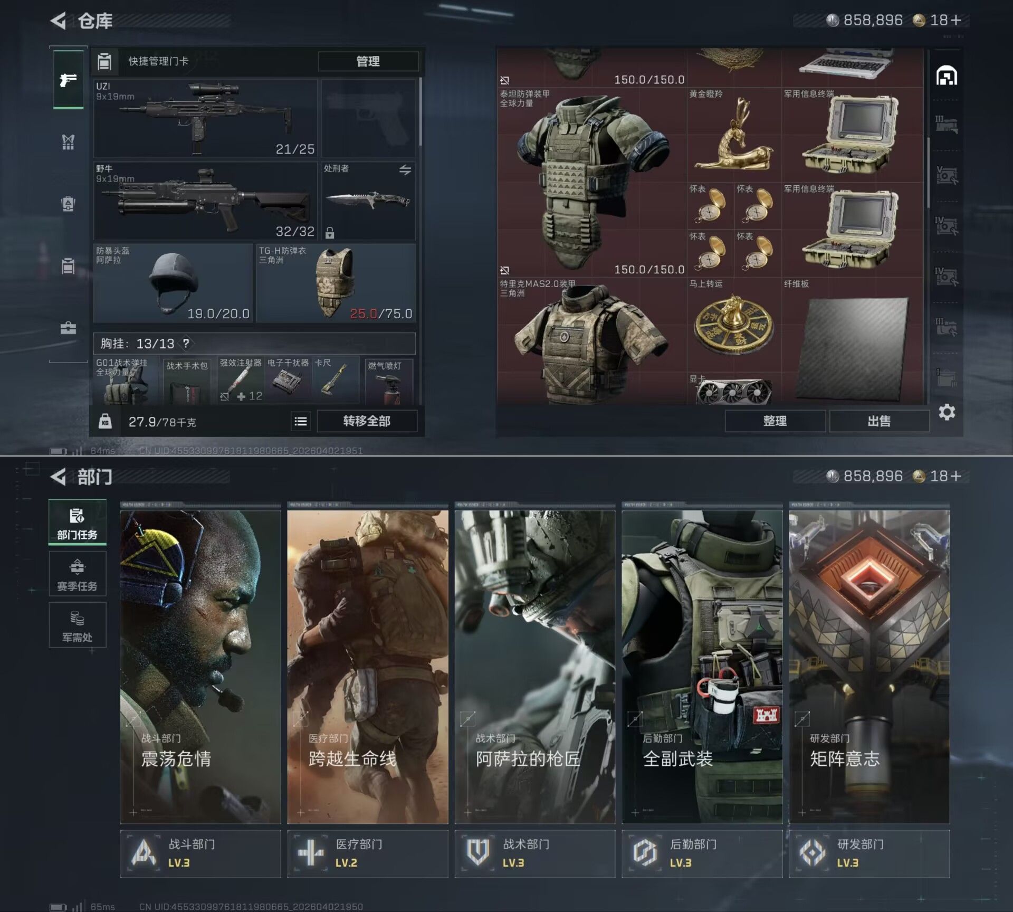Switch to the 军需处 tab
This screenshot has width=1013, height=912.
point(77,625)
